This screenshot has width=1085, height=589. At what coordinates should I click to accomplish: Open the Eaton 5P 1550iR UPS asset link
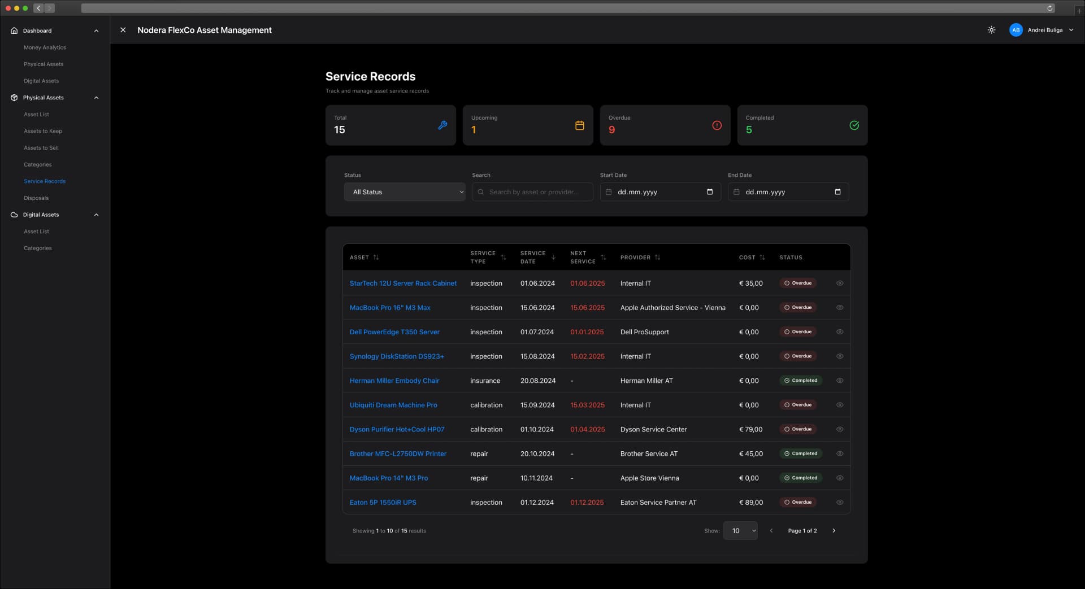(383, 502)
